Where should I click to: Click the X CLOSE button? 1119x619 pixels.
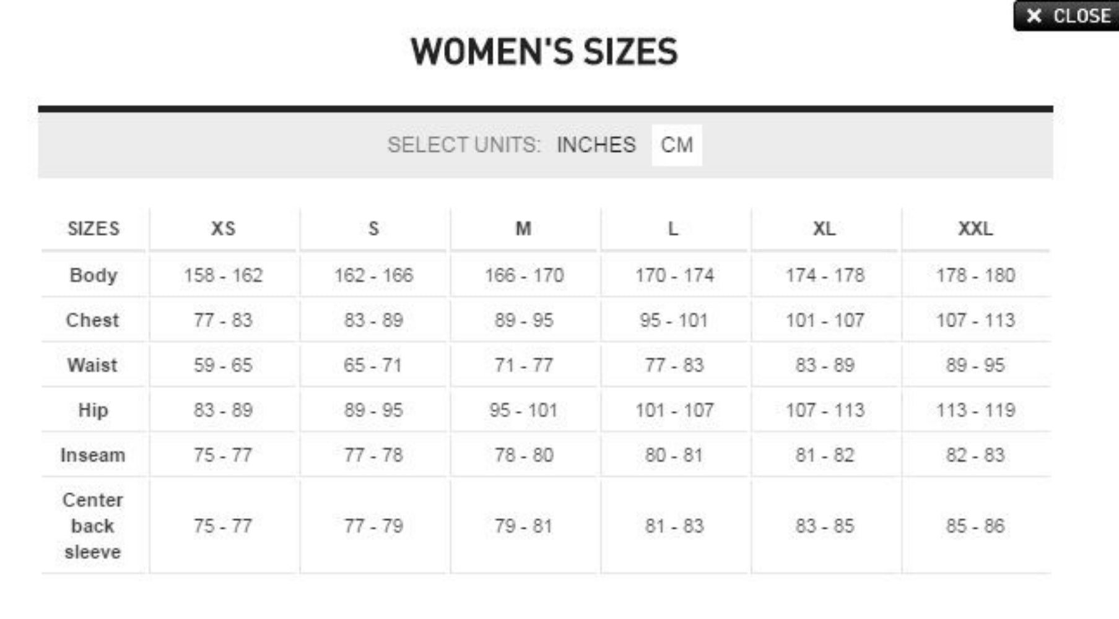coord(1067,15)
